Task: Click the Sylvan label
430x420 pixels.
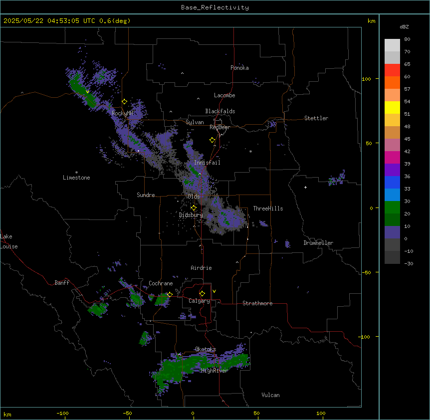Action: [x=195, y=122]
